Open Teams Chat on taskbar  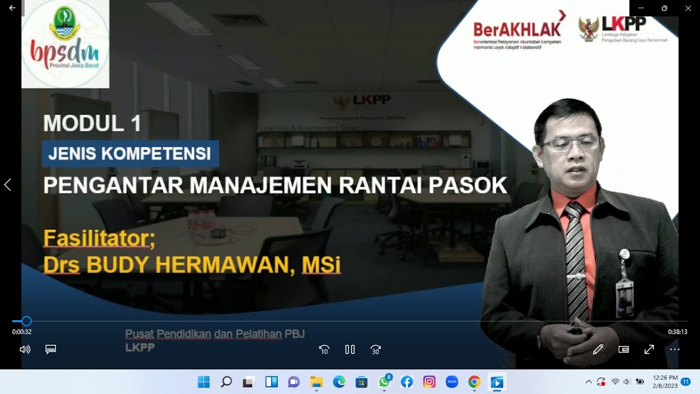(x=294, y=382)
